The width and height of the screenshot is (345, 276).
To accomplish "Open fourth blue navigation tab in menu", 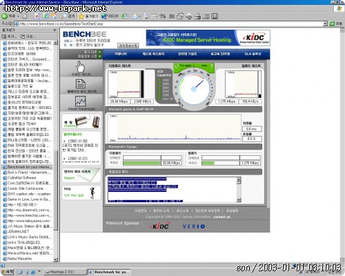I will pyautogui.click(x=220, y=54).
